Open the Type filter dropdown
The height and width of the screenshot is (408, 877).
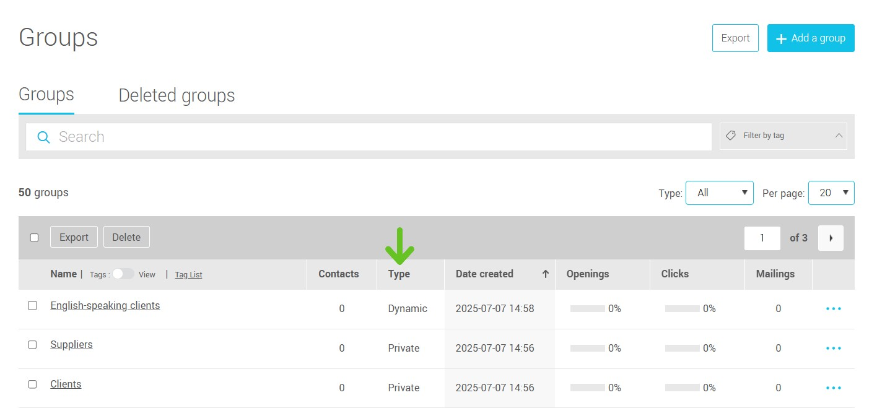point(719,193)
